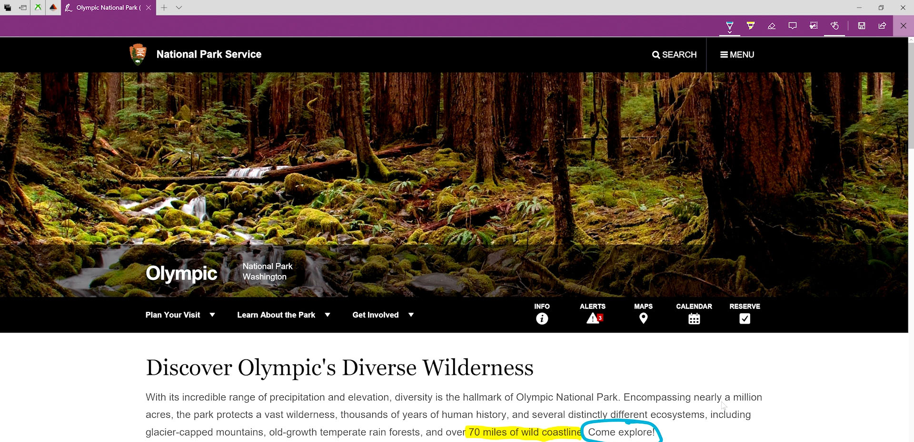Switch to the red triangle pinned tab
Image resolution: width=914 pixels, height=442 pixels.
[53, 8]
